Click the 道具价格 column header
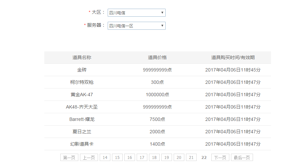 (x=157, y=57)
